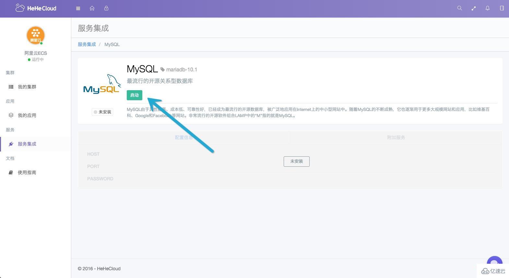This screenshot has height=278, width=509.
Task: Click the mariadb-10.1 tag icon
Action: point(162,69)
